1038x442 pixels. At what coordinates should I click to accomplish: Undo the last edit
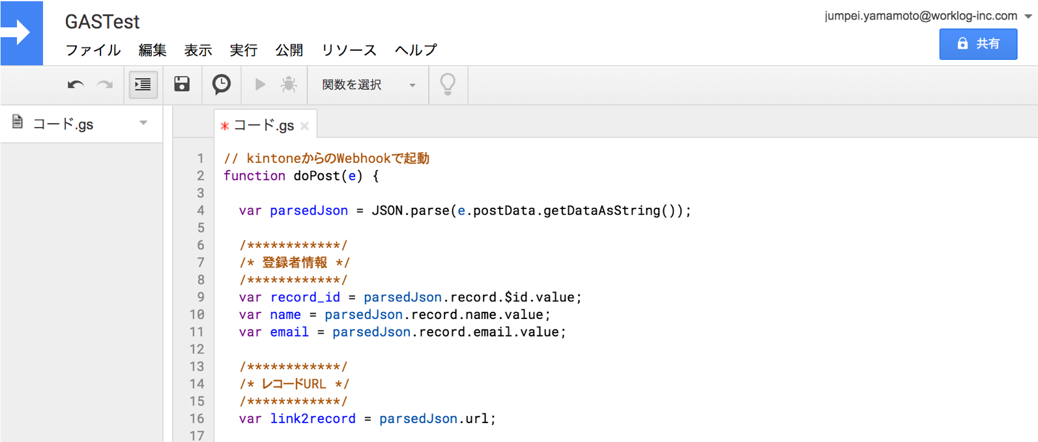(x=76, y=85)
